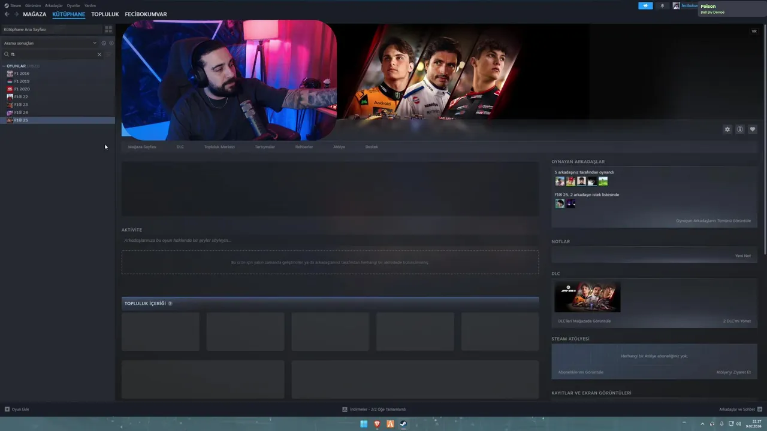The image size is (767, 431).
Task: Add F1 25 to favorites heart
Action: coord(753,129)
